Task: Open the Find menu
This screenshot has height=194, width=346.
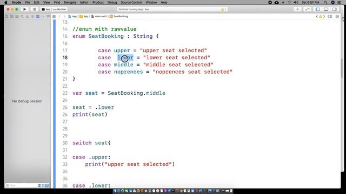Action: click(57, 2)
